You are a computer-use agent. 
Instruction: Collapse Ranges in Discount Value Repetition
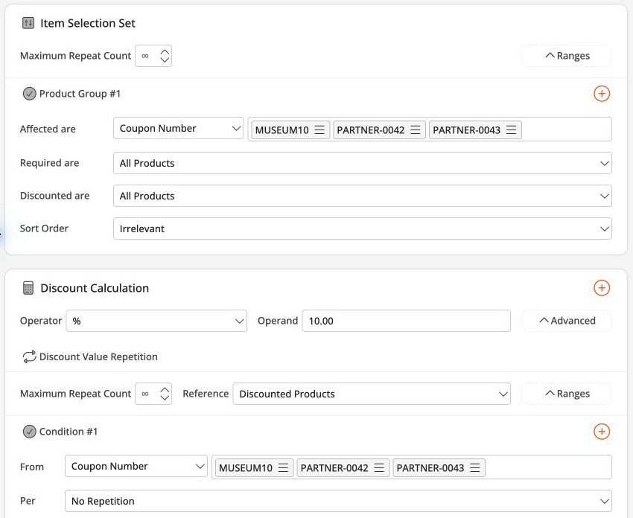click(567, 394)
